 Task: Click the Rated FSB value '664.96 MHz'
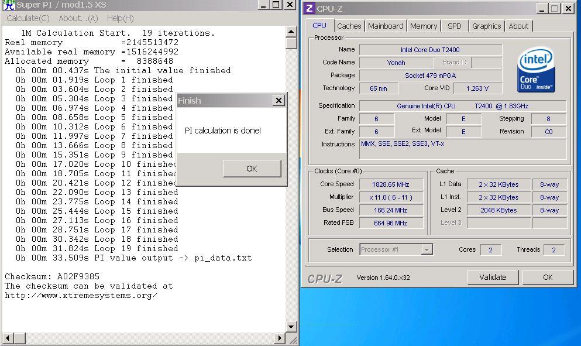(x=391, y=223)
